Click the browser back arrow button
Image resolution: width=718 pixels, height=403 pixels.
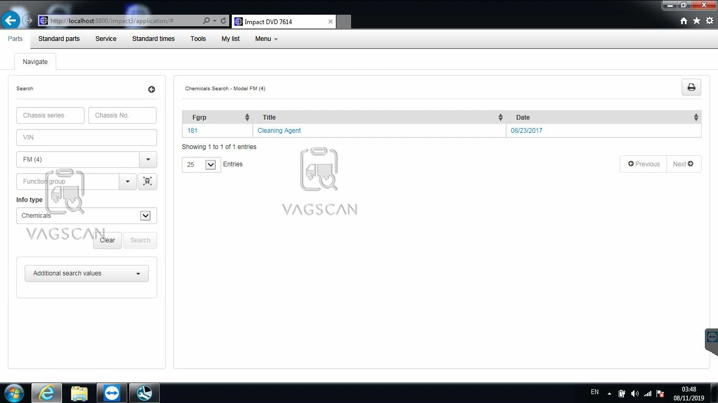pos(11,20)
